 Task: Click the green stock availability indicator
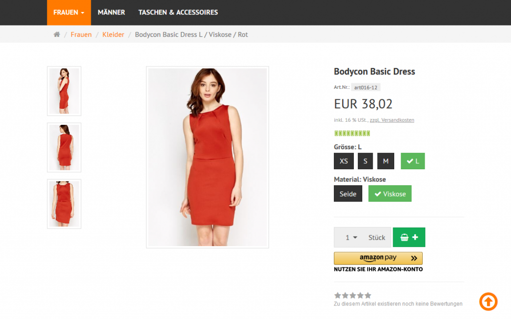[352, 133]
